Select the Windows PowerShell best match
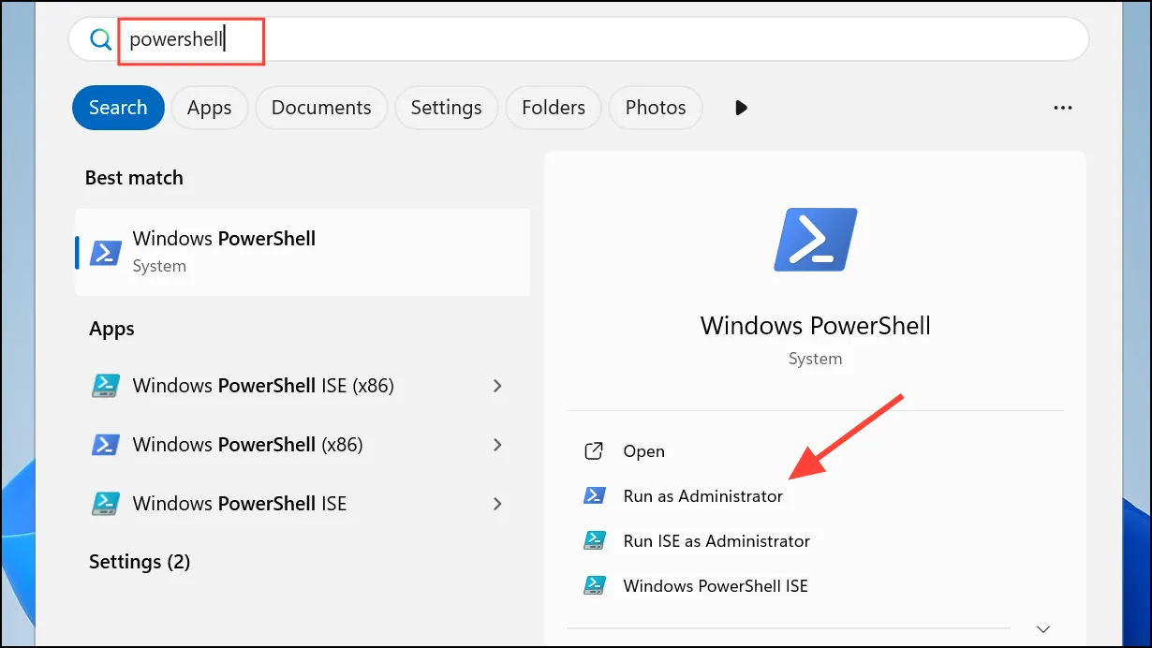The image size is (1152, 648). pyautogui.click(x=303, y=252)
